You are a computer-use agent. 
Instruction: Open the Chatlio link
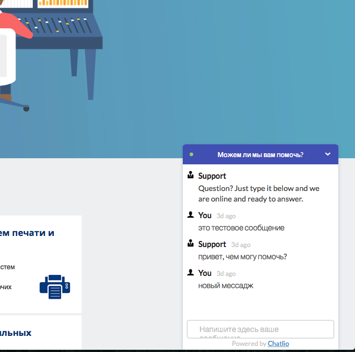(x=278, y=344)
